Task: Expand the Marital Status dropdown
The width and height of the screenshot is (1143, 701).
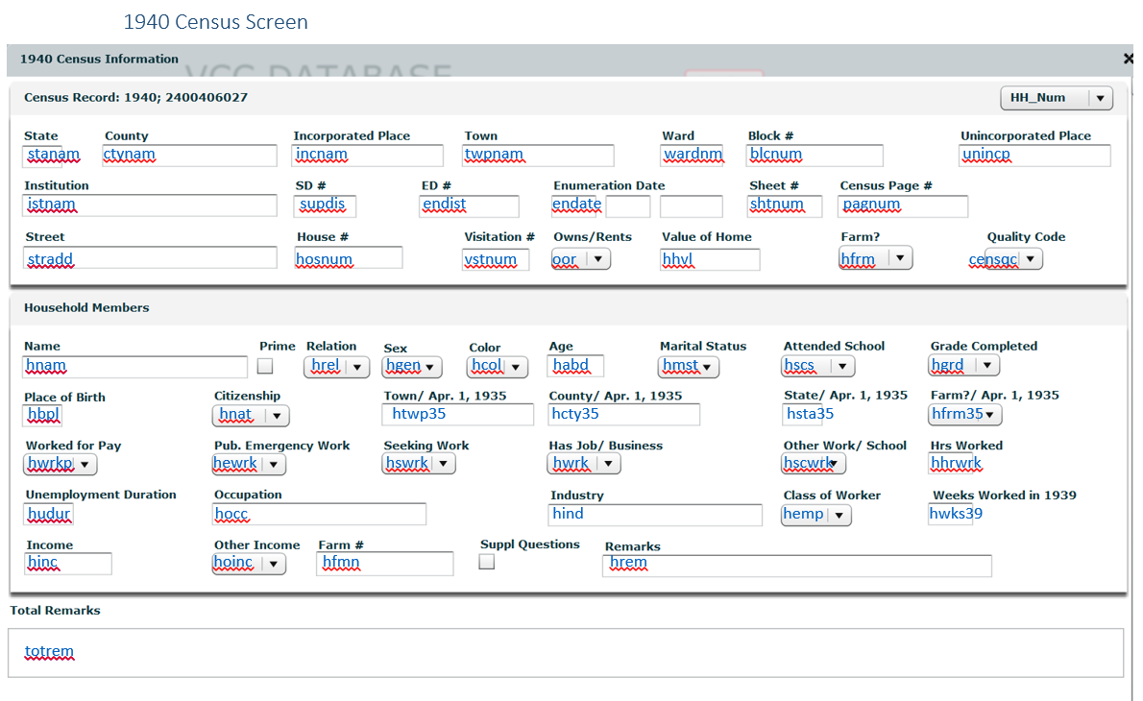Action: (690, 366)
